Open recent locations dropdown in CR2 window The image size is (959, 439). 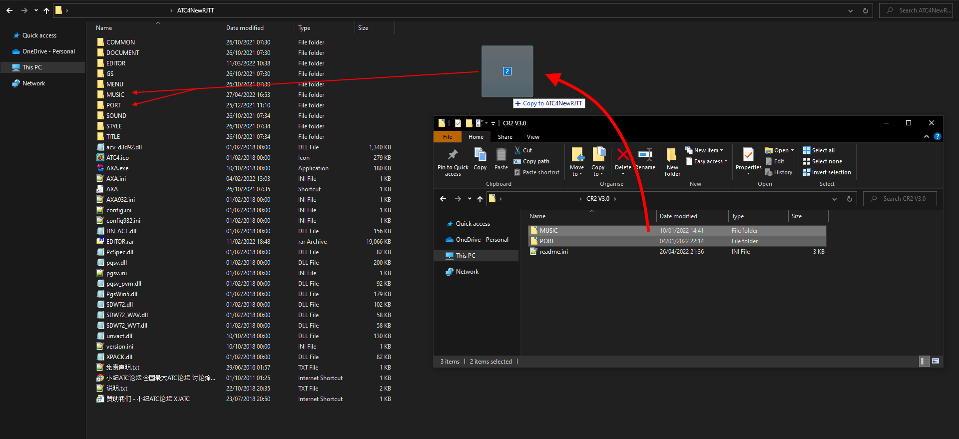pos(470,199)
